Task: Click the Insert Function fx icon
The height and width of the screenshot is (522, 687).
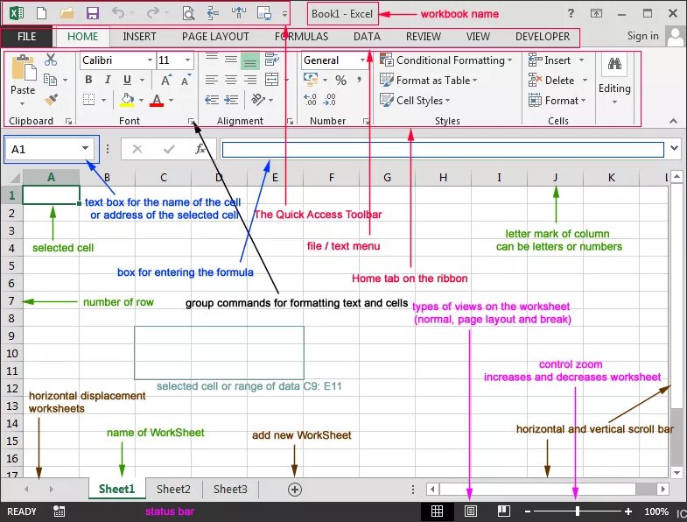Action: (x=200, y=149)
